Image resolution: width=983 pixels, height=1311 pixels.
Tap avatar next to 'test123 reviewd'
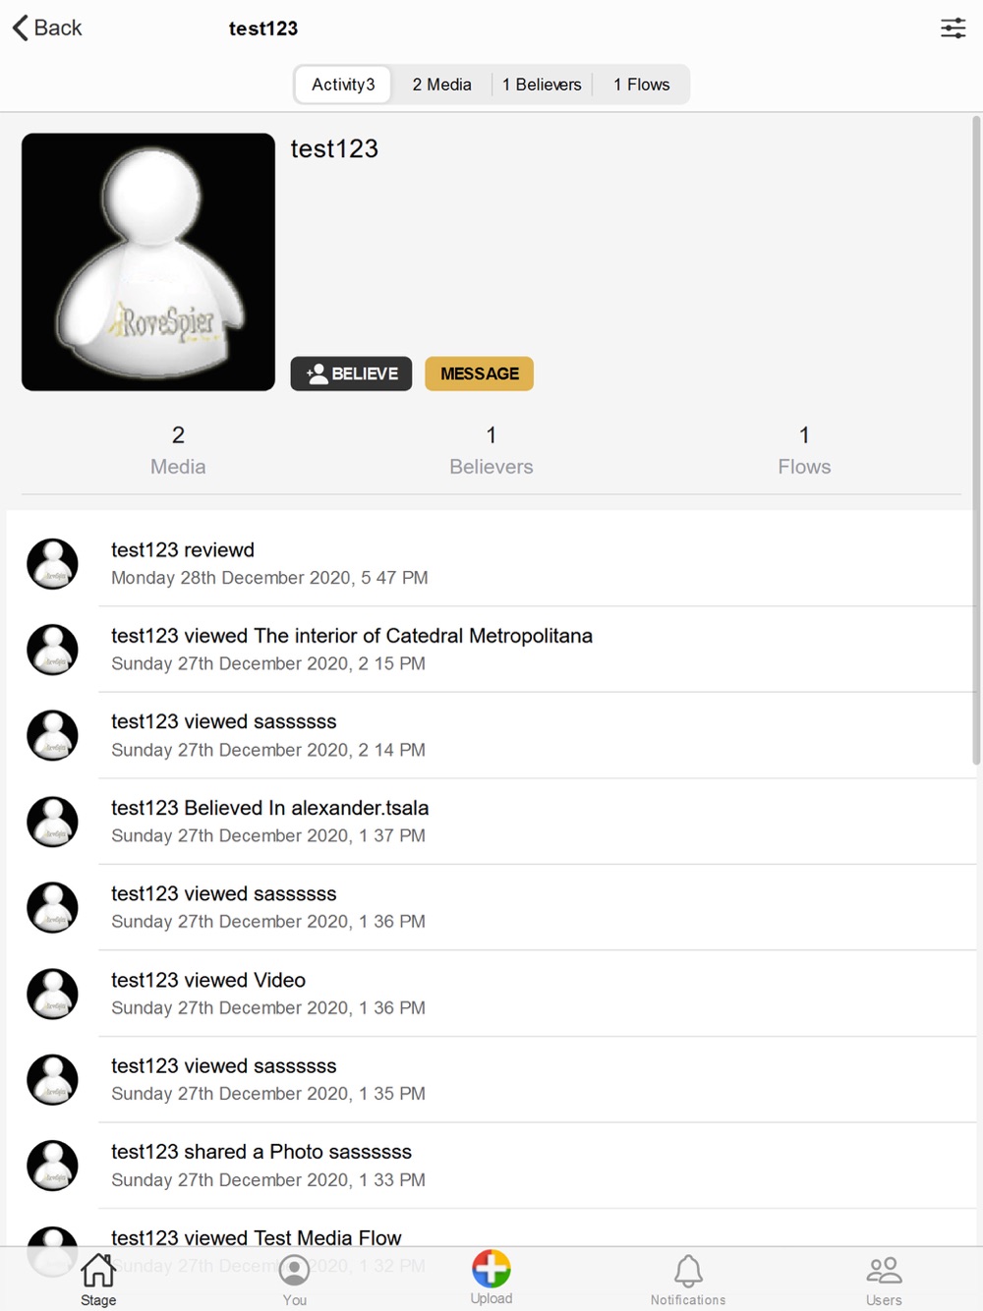pyautogui.click(x=52, y=563)
